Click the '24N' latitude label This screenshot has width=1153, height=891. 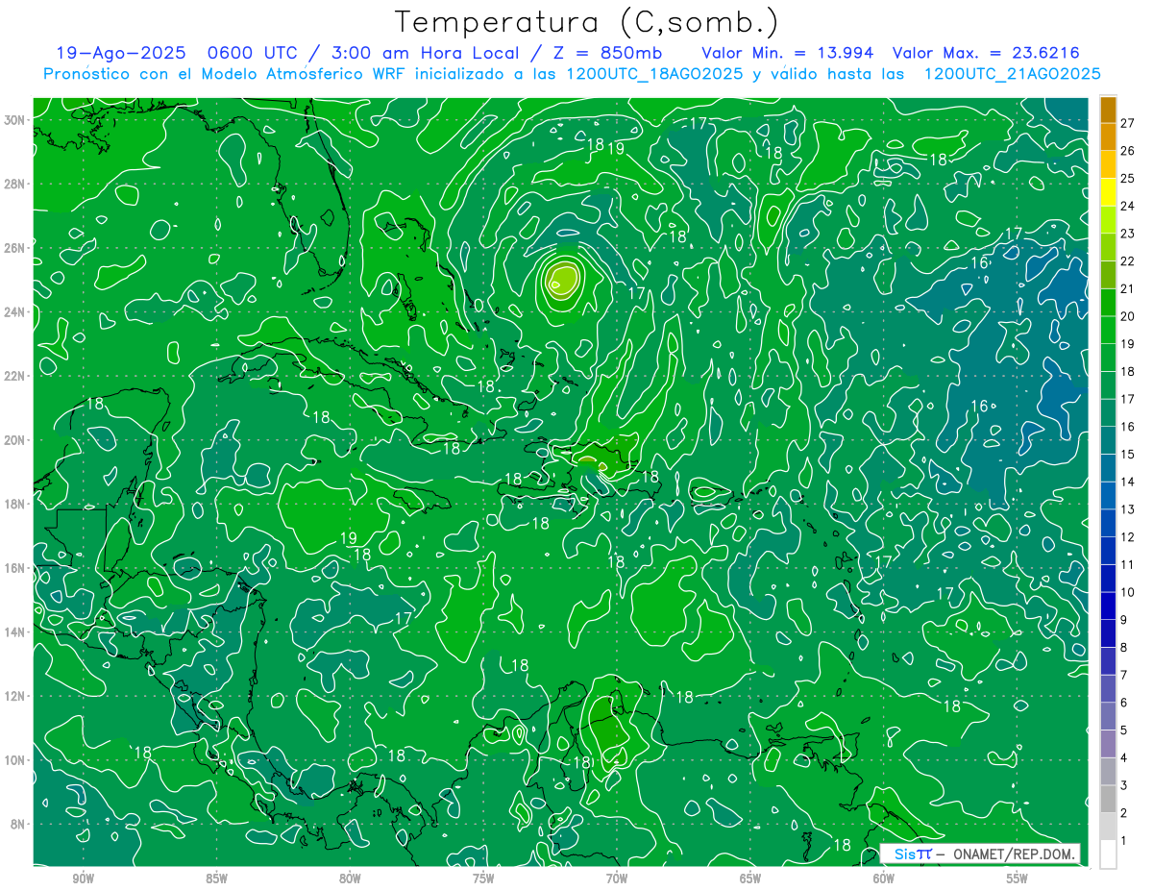tap(15, 312)
